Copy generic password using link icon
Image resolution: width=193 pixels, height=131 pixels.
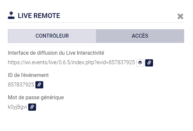32,107
